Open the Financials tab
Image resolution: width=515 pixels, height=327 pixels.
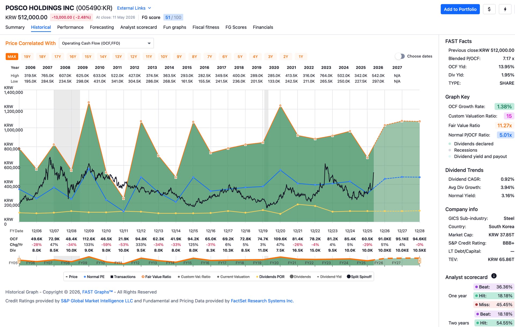coord(263,27)
